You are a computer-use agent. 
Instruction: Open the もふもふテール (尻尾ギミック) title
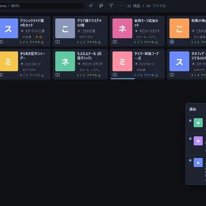coord(89,56)
